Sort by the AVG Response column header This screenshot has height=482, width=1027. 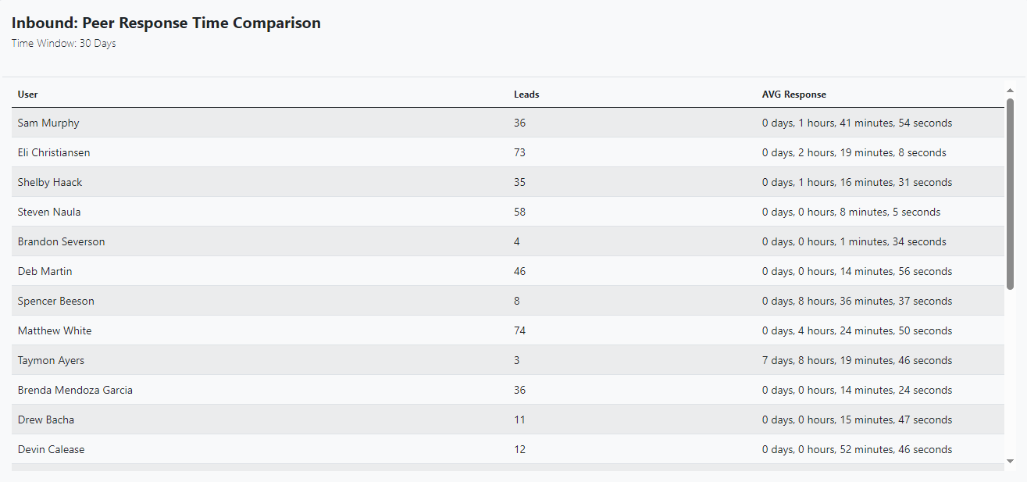pos(793,95)
